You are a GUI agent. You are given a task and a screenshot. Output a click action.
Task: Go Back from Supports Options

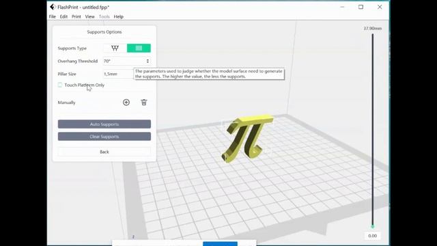(x=104, y=152)
